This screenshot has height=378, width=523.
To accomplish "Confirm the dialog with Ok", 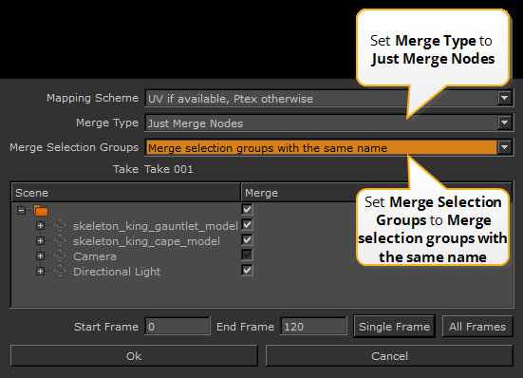I will (x=134, y=356).
